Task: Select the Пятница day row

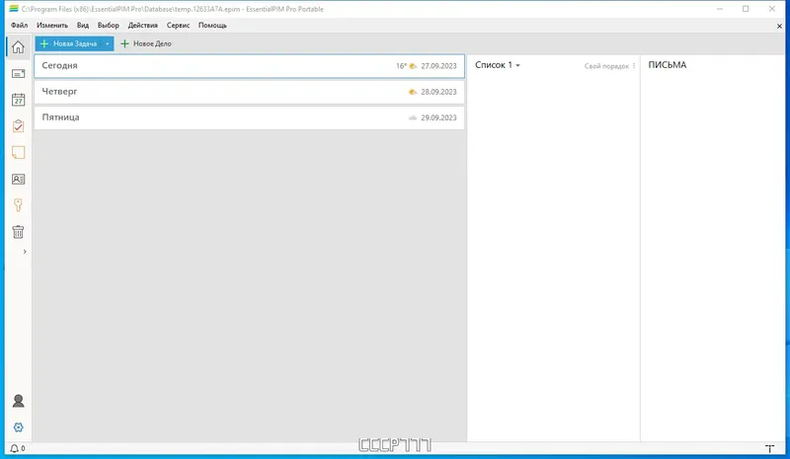Action: coord(250,117)
